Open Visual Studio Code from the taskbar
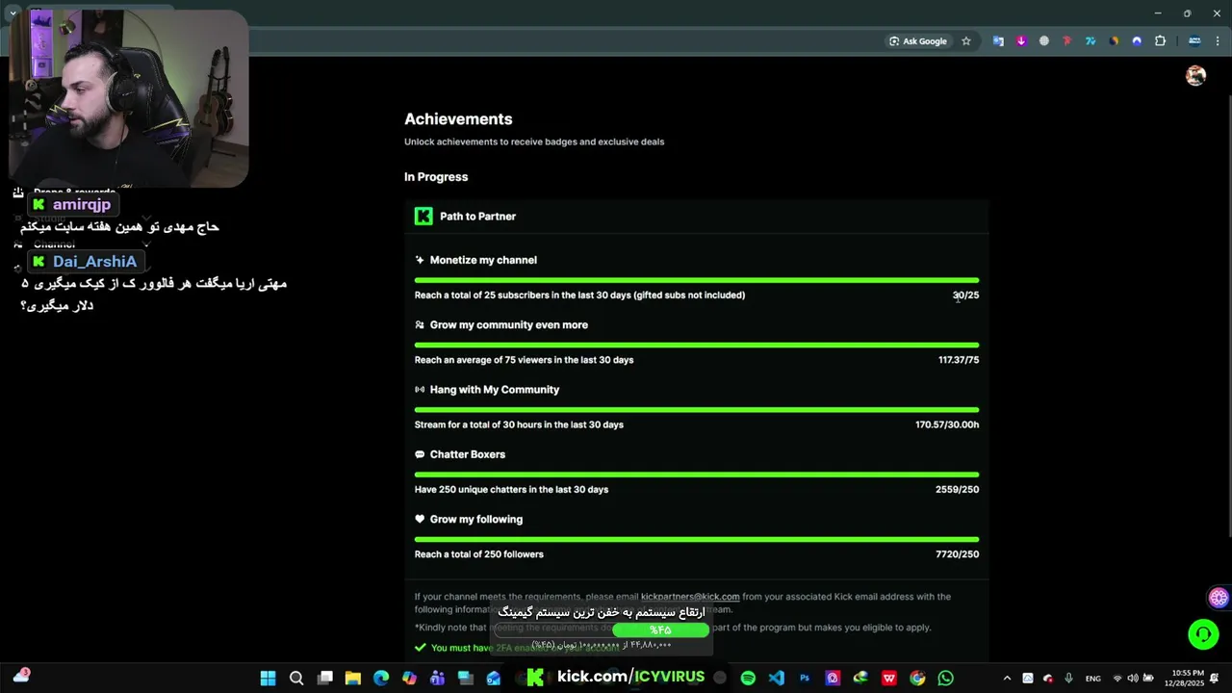 tap(777, 678)
